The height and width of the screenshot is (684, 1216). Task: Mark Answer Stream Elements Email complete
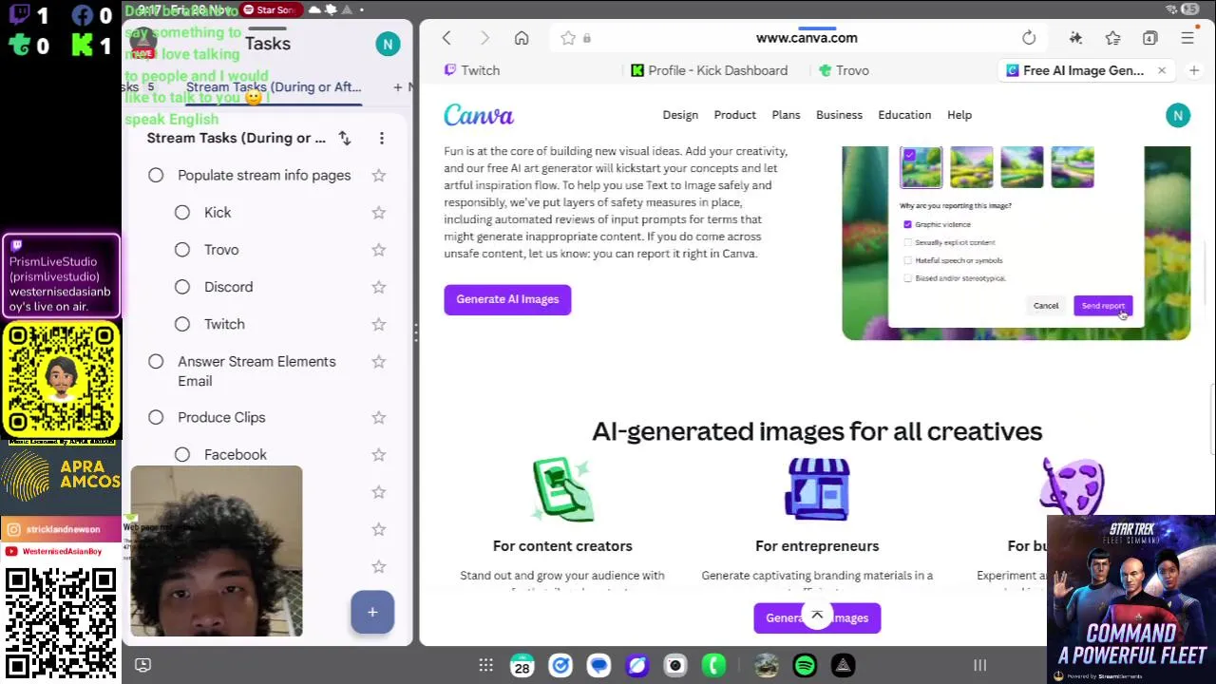point(156,361)
